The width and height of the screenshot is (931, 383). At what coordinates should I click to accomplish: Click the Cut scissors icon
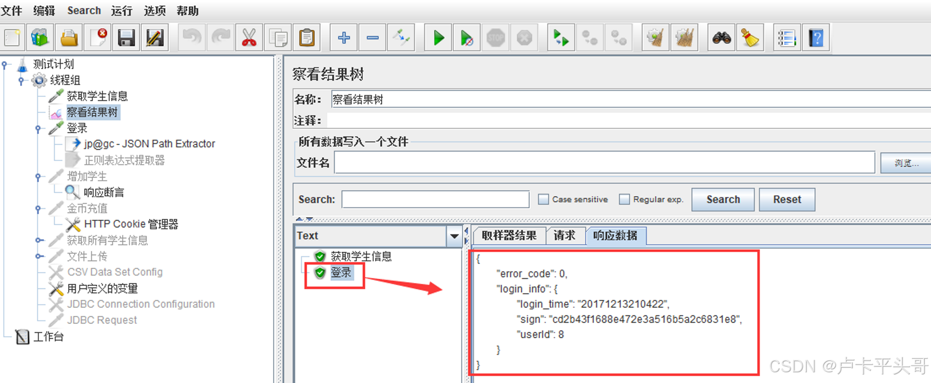(x=249, y=38)
